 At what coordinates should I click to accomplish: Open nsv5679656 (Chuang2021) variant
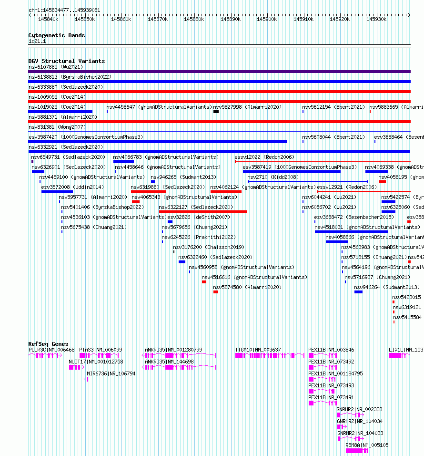pyautogui.click(x=194, y=228)
